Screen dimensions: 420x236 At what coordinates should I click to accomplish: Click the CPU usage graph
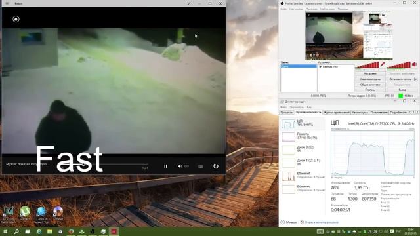coord(373,153)
